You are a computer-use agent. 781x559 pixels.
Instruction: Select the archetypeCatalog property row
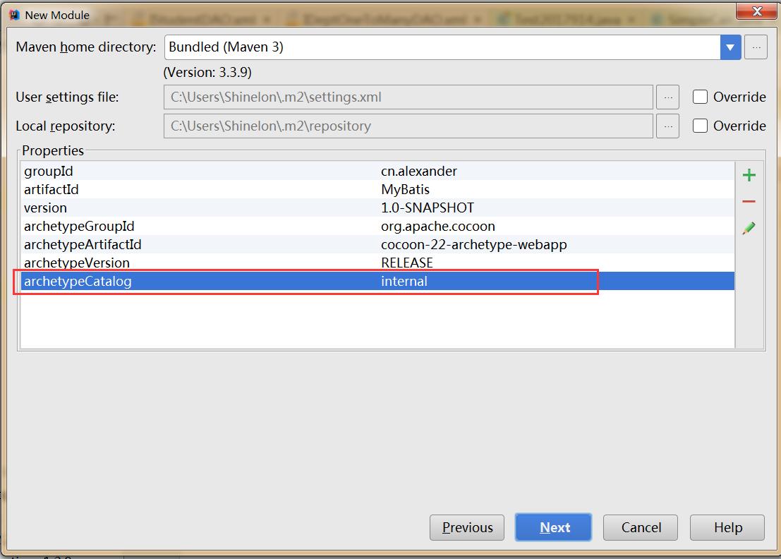pos(377,281)
